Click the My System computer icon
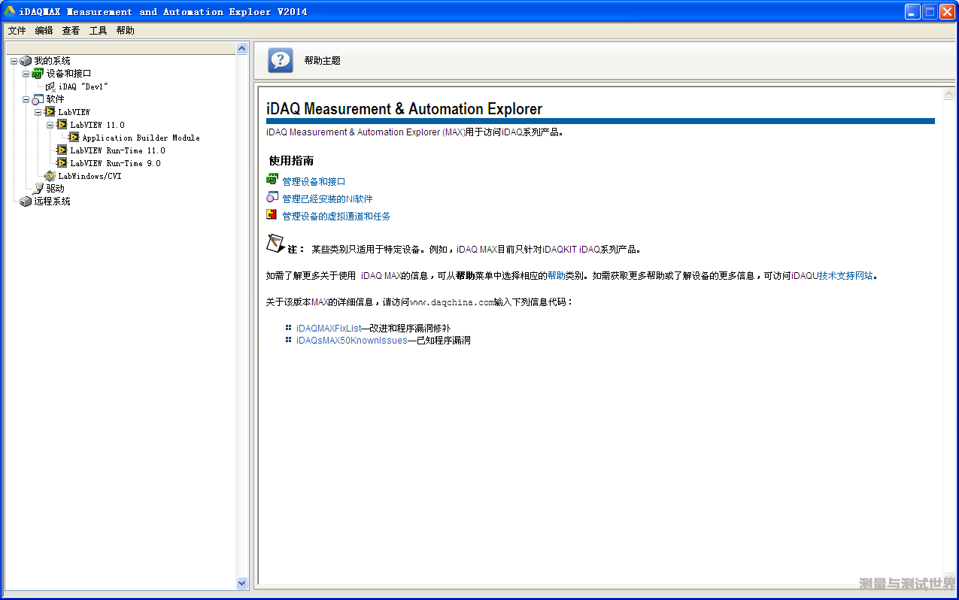959x600 pixels. (26, 61)
